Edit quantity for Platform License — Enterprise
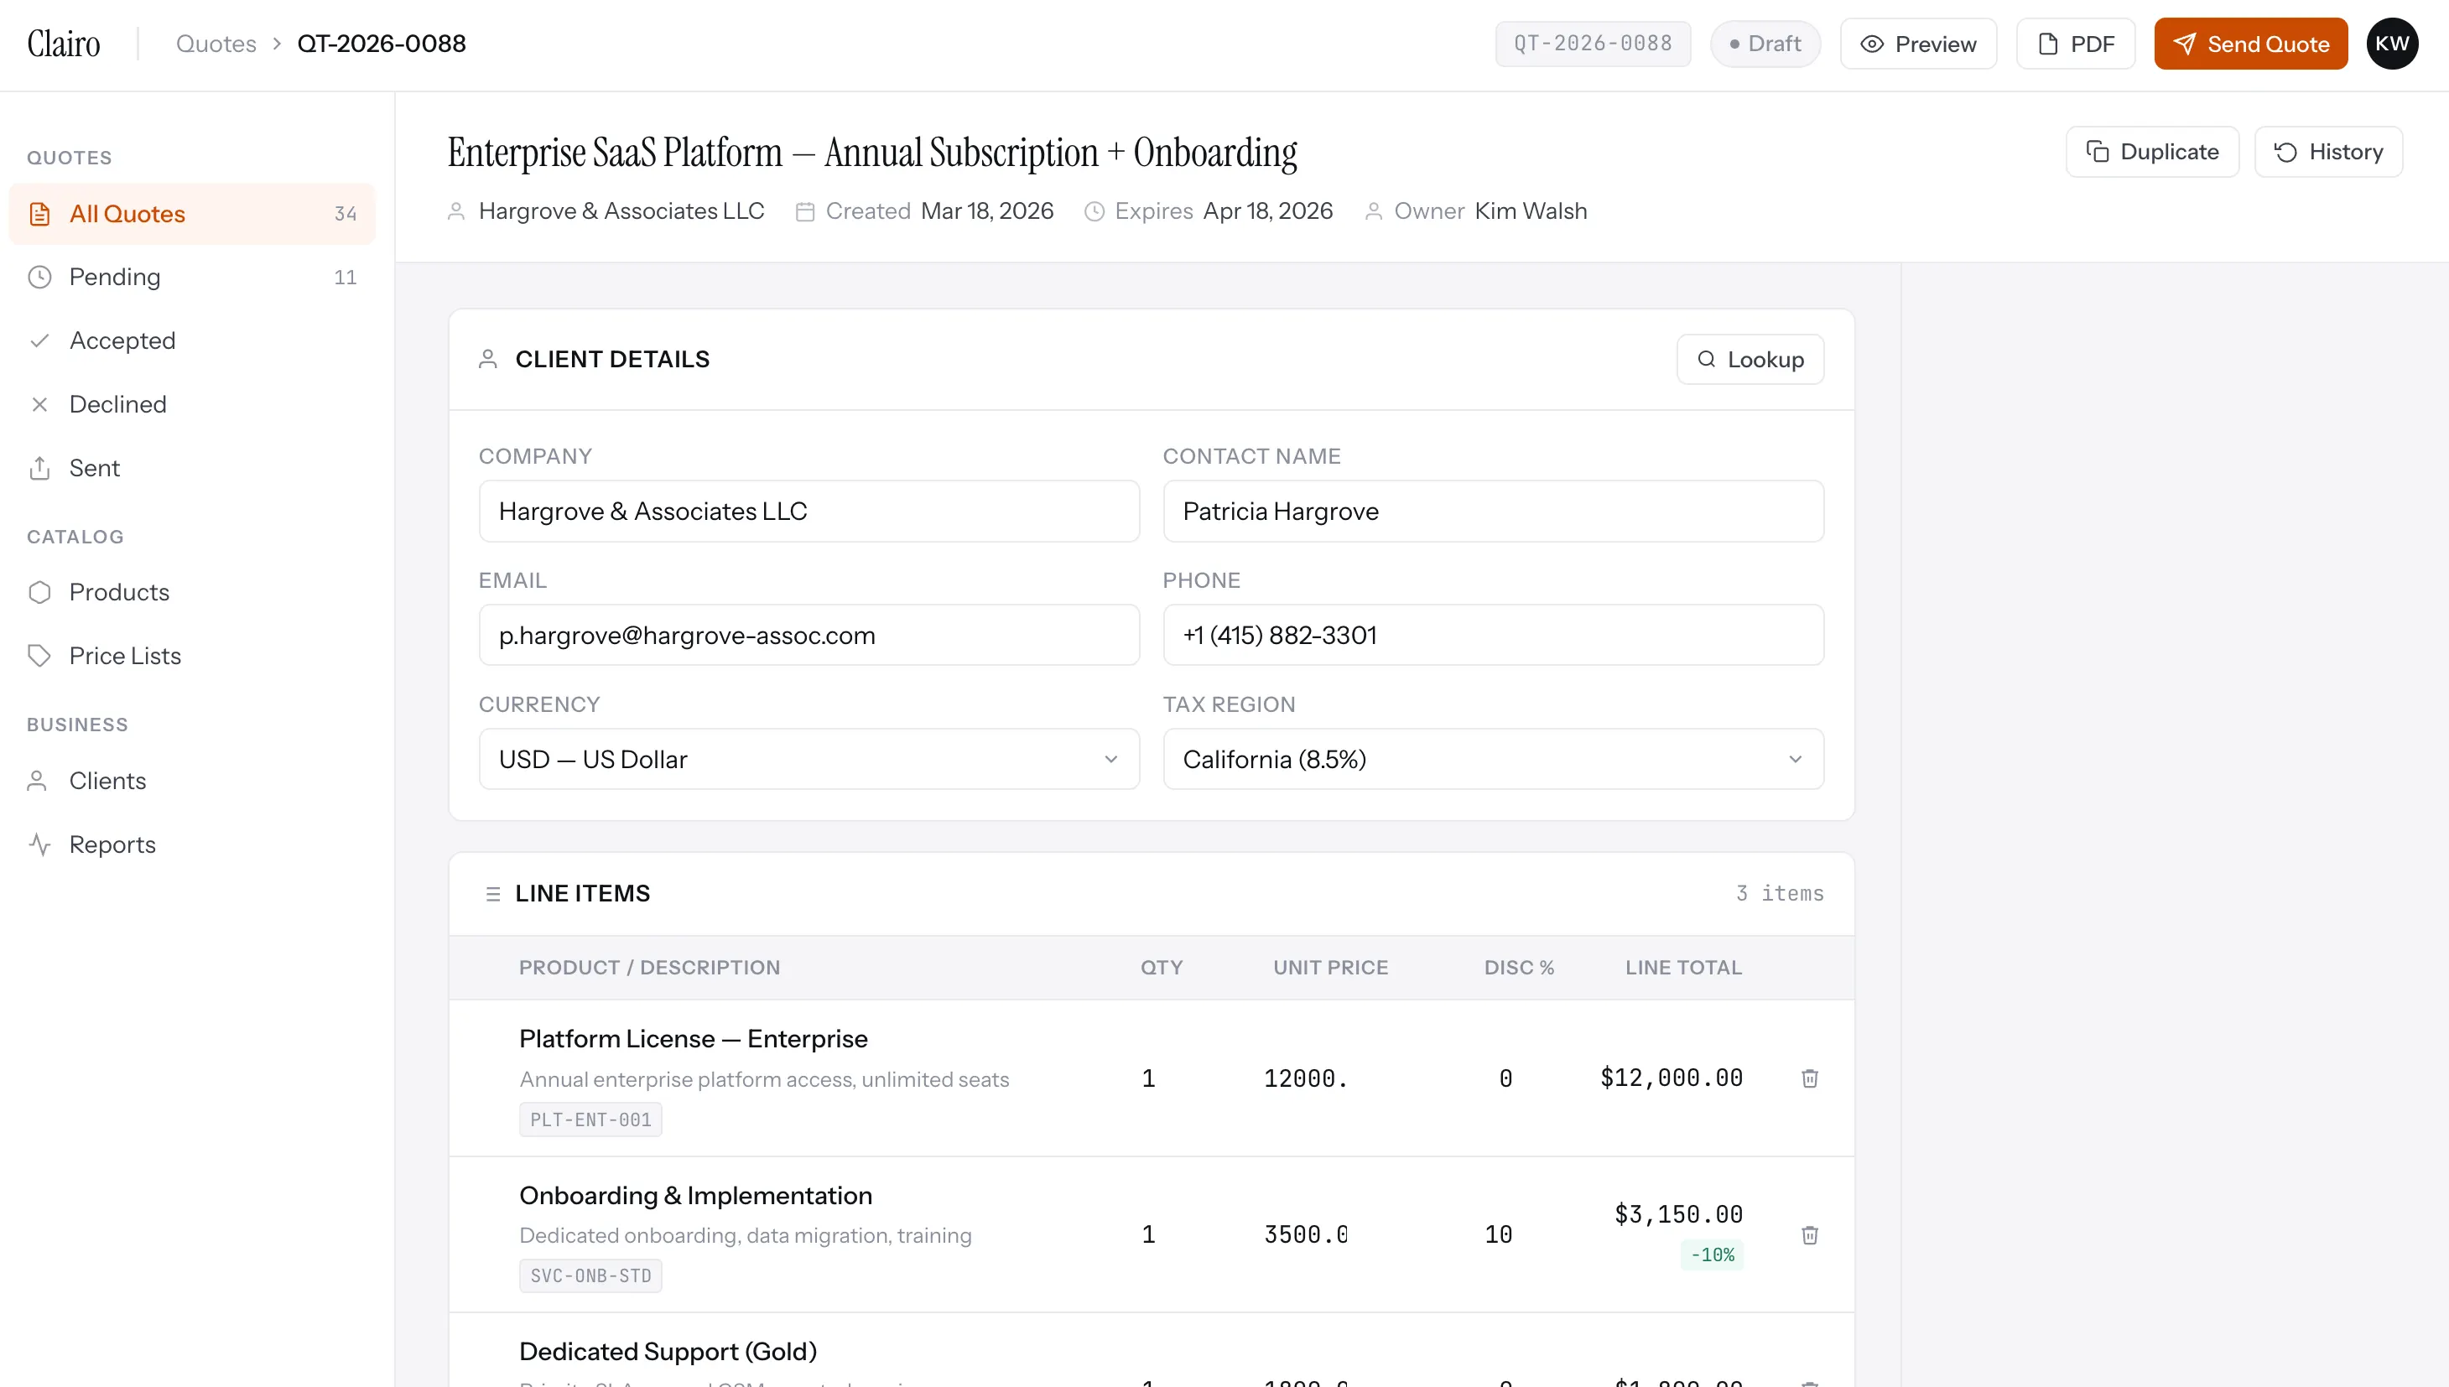The width and height of the screenshot is (2449, 1387). click(x=1149, y=1078)
